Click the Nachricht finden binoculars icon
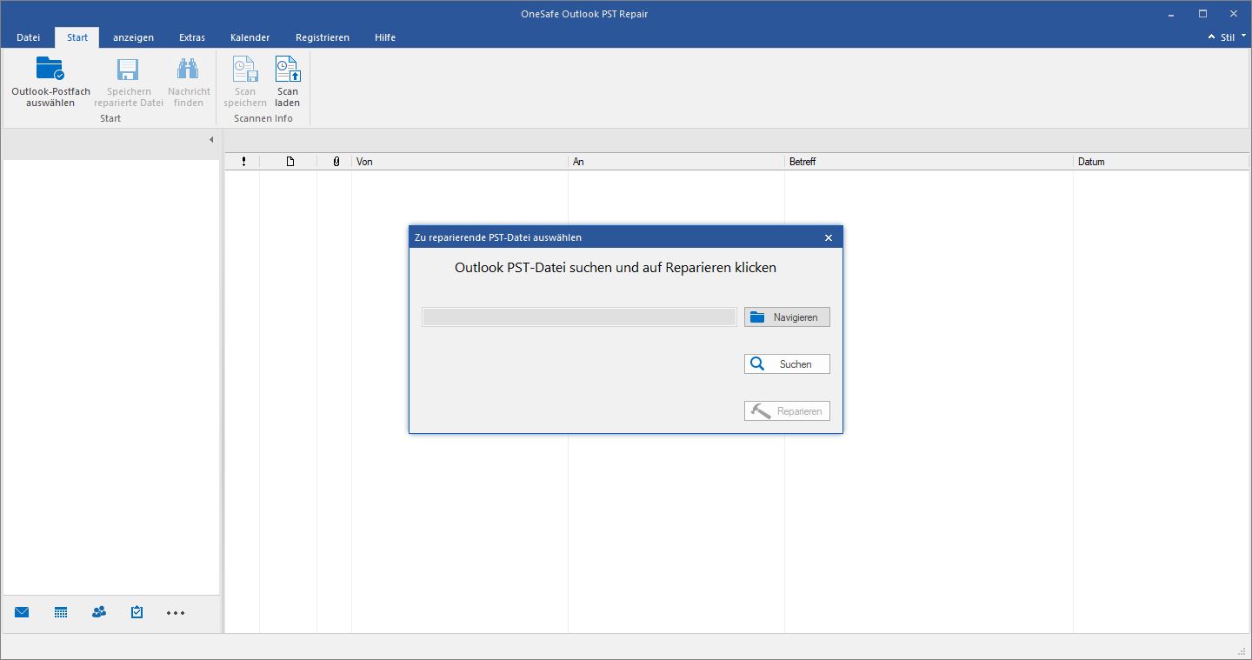 189,70
